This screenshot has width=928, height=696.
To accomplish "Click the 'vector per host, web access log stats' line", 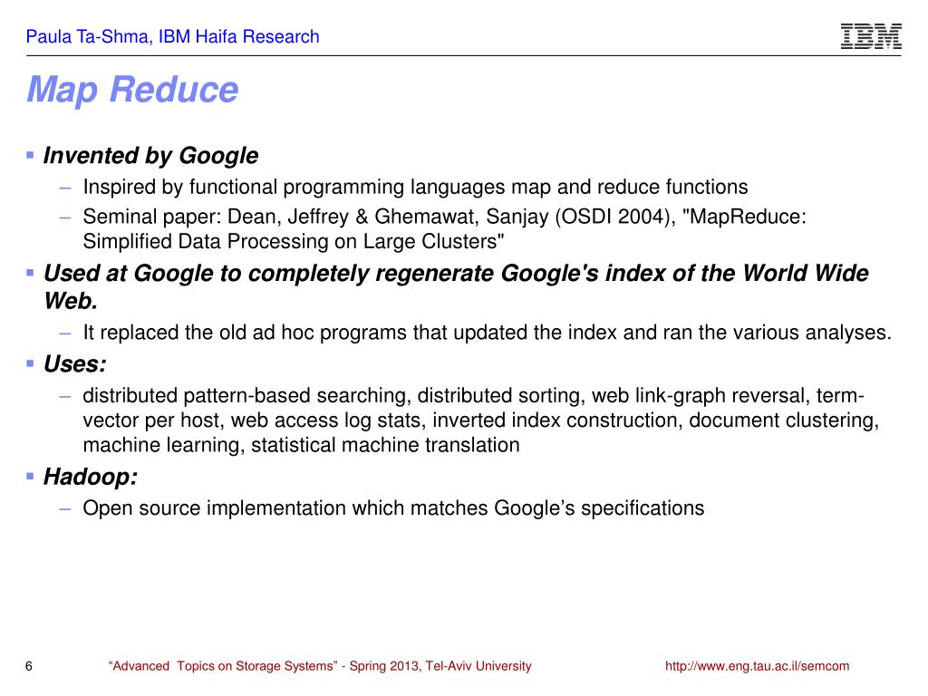I will coord(481,420).
